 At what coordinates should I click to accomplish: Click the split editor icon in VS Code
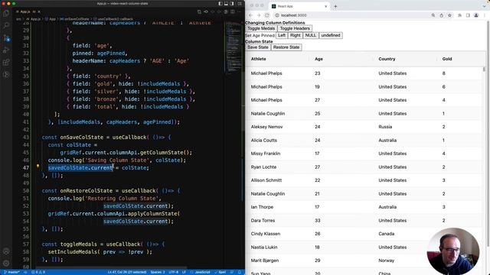[x=232, y=11]
